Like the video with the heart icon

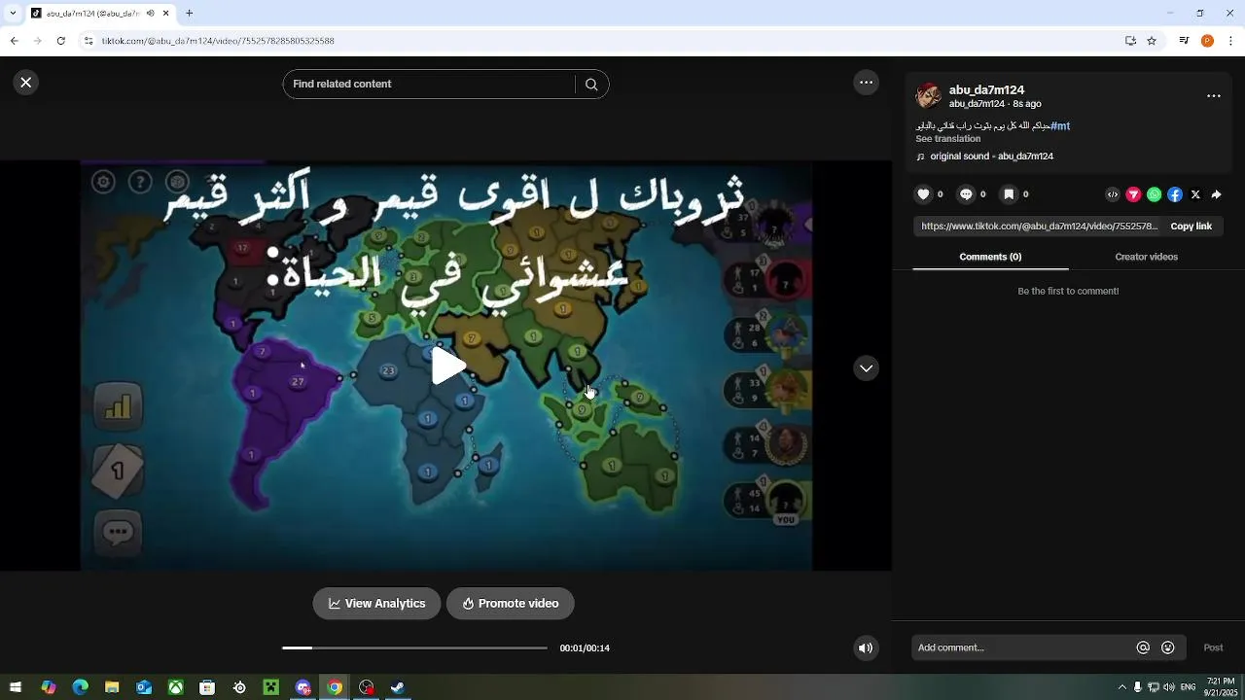(923, 194)
